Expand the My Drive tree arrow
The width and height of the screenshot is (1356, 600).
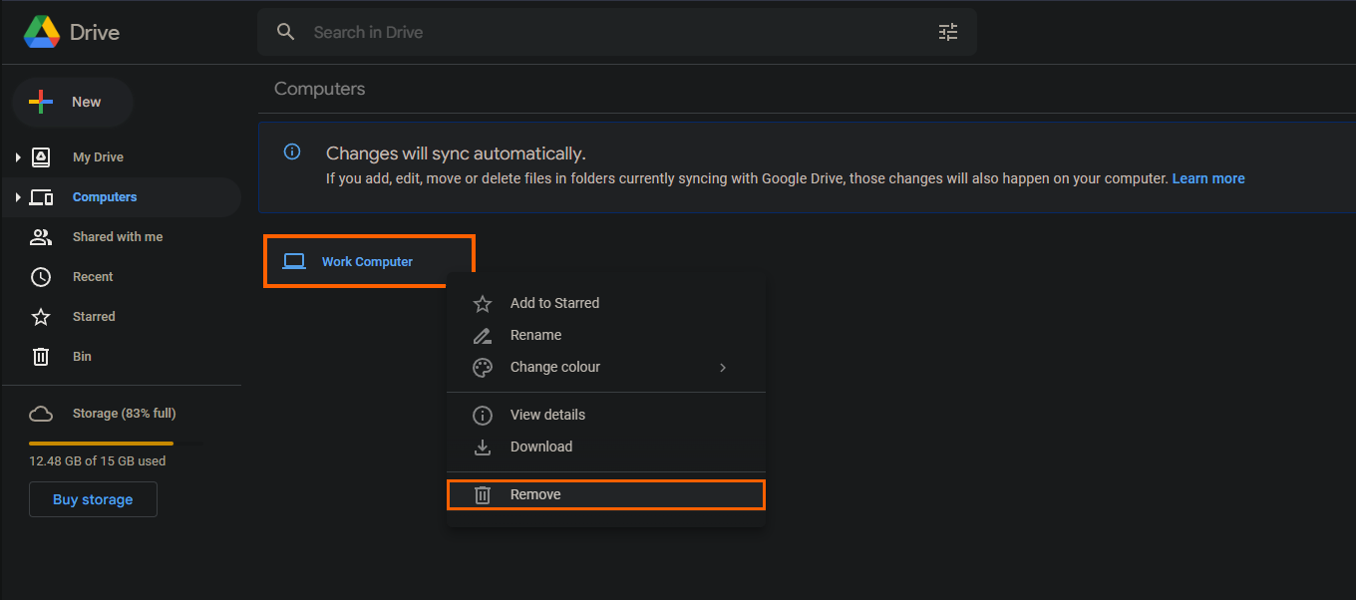18,157
